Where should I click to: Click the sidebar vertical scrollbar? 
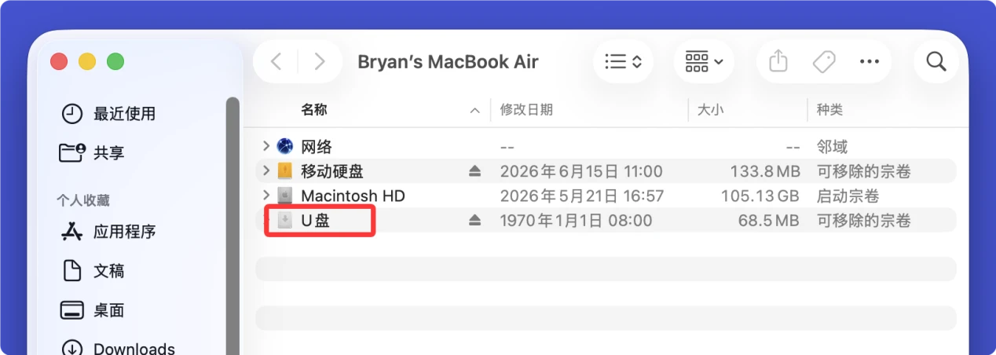tap(233, 226)
